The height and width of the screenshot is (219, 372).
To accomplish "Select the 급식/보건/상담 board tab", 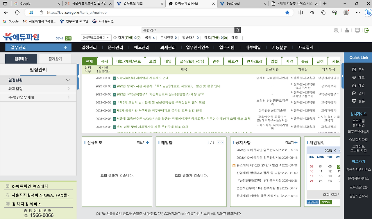I will tap(192, 61).
